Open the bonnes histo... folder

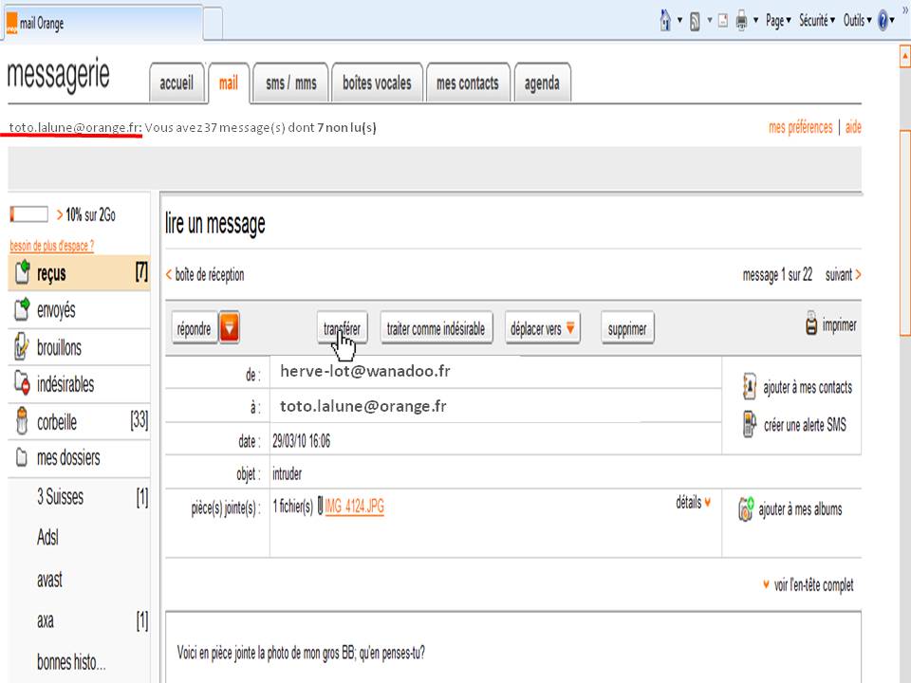[x=71, y=661]
